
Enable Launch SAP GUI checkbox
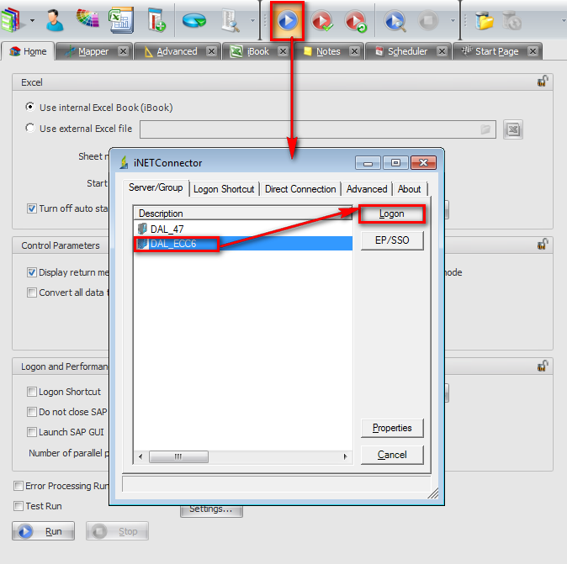pos(32,432)
